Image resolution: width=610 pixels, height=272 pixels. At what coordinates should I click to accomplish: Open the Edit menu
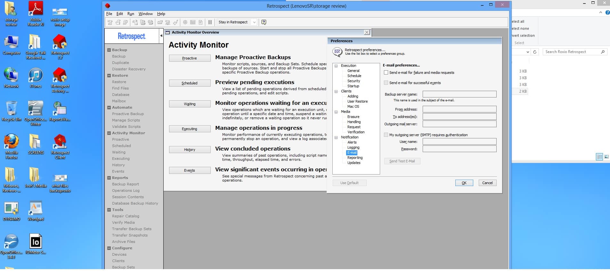click(120, 14)
